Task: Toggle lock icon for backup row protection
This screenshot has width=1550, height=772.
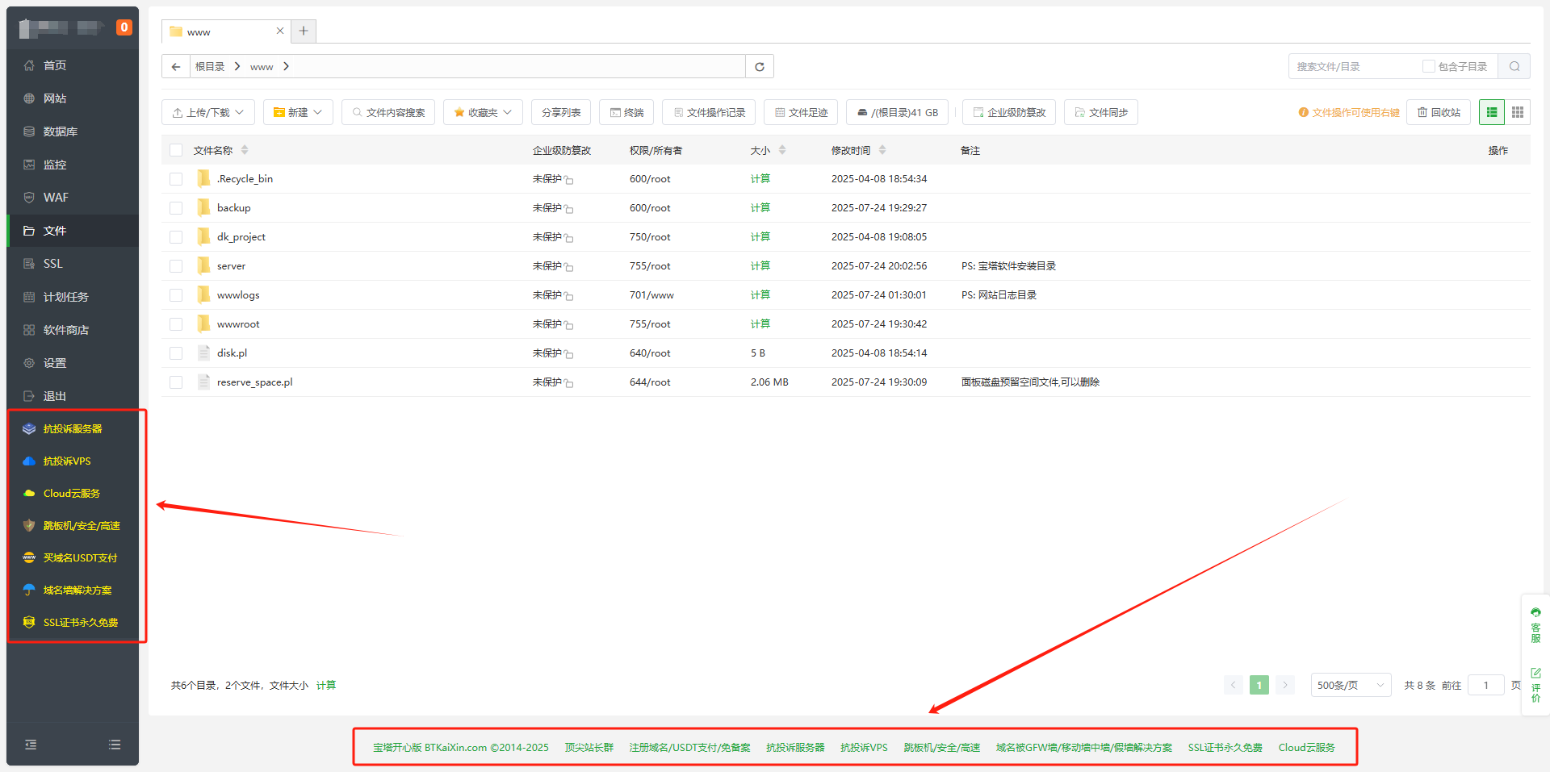Action: [x=569, y=209]
